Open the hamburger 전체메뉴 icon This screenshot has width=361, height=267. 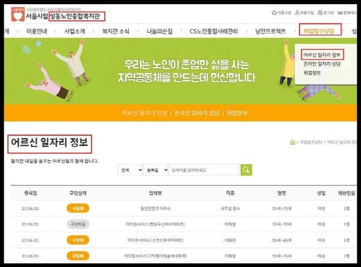[x=340, y=13]
